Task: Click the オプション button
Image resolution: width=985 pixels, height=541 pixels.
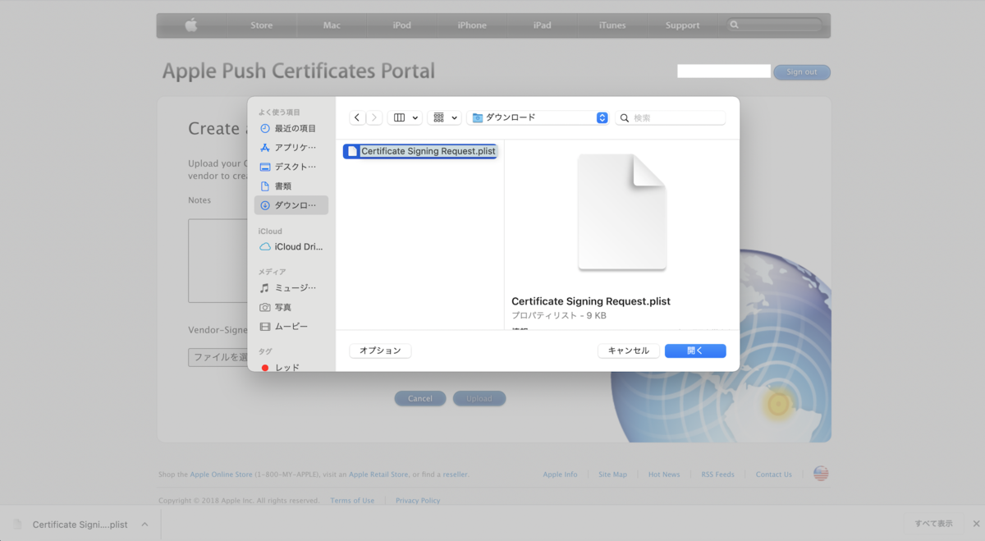Action: tap(380, 351)
